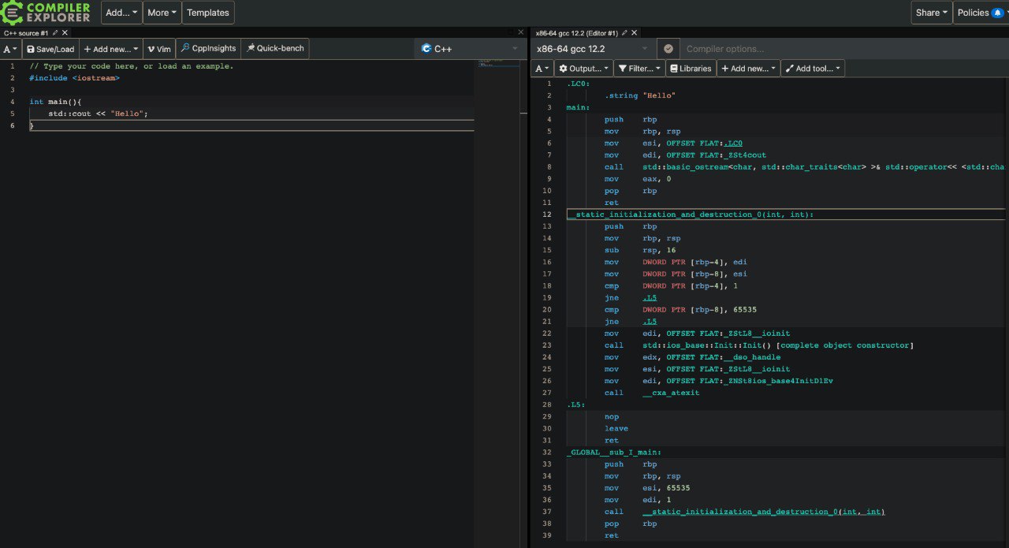
Task: Open the Add tool dropdown
Action: (813, 69)
